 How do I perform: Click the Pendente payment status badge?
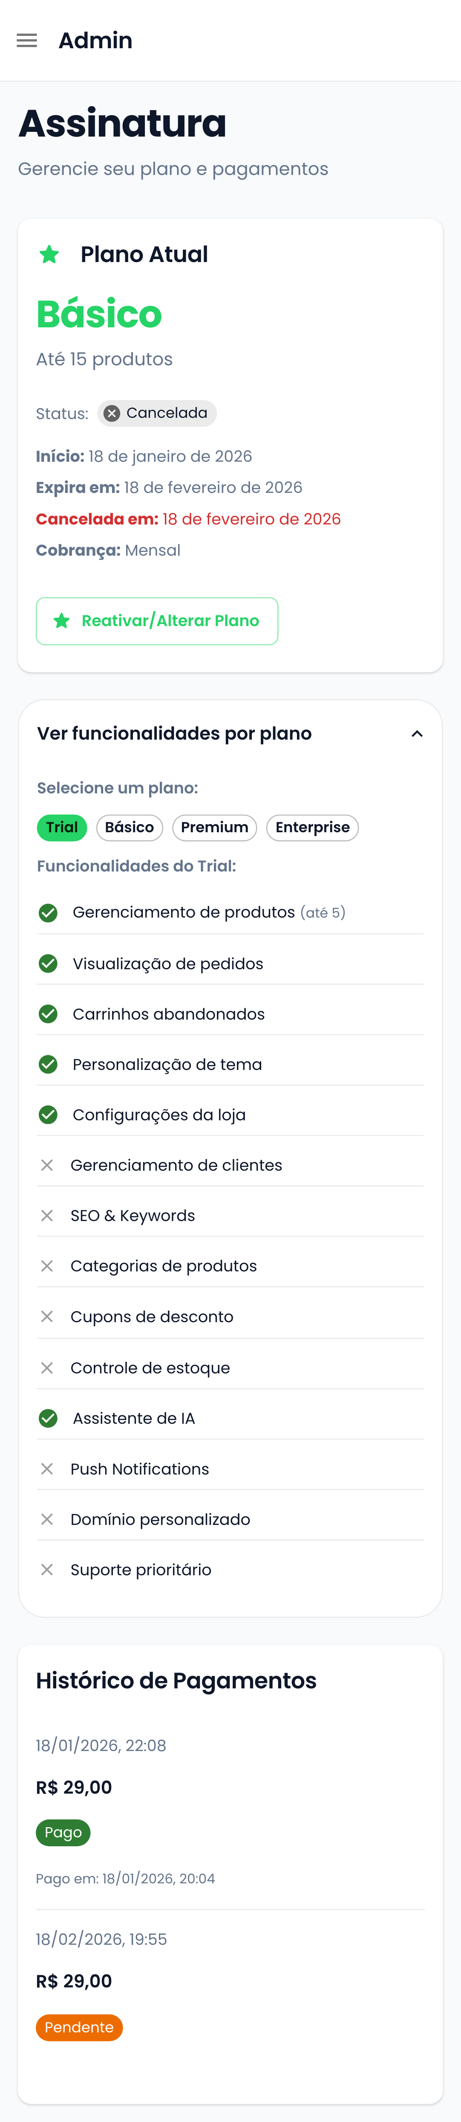[x=79, y=2027]
